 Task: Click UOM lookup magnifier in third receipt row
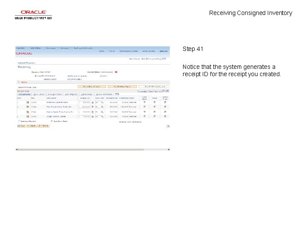pos(102,112)
